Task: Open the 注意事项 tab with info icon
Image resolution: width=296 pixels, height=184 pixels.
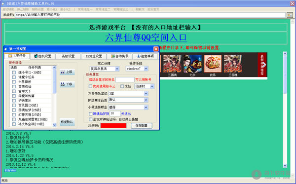Action: (x=145, y=56)
